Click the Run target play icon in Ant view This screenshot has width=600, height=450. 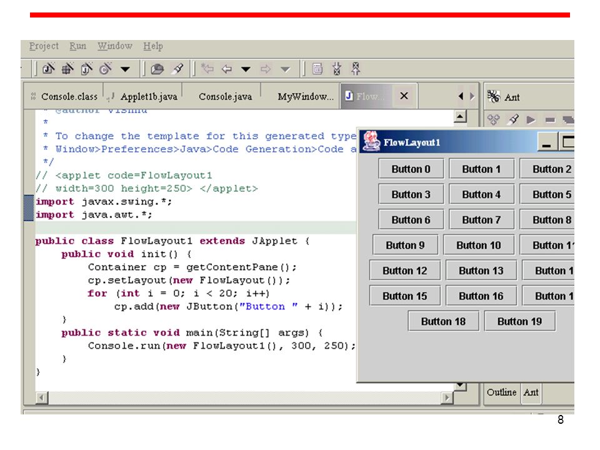531,120
